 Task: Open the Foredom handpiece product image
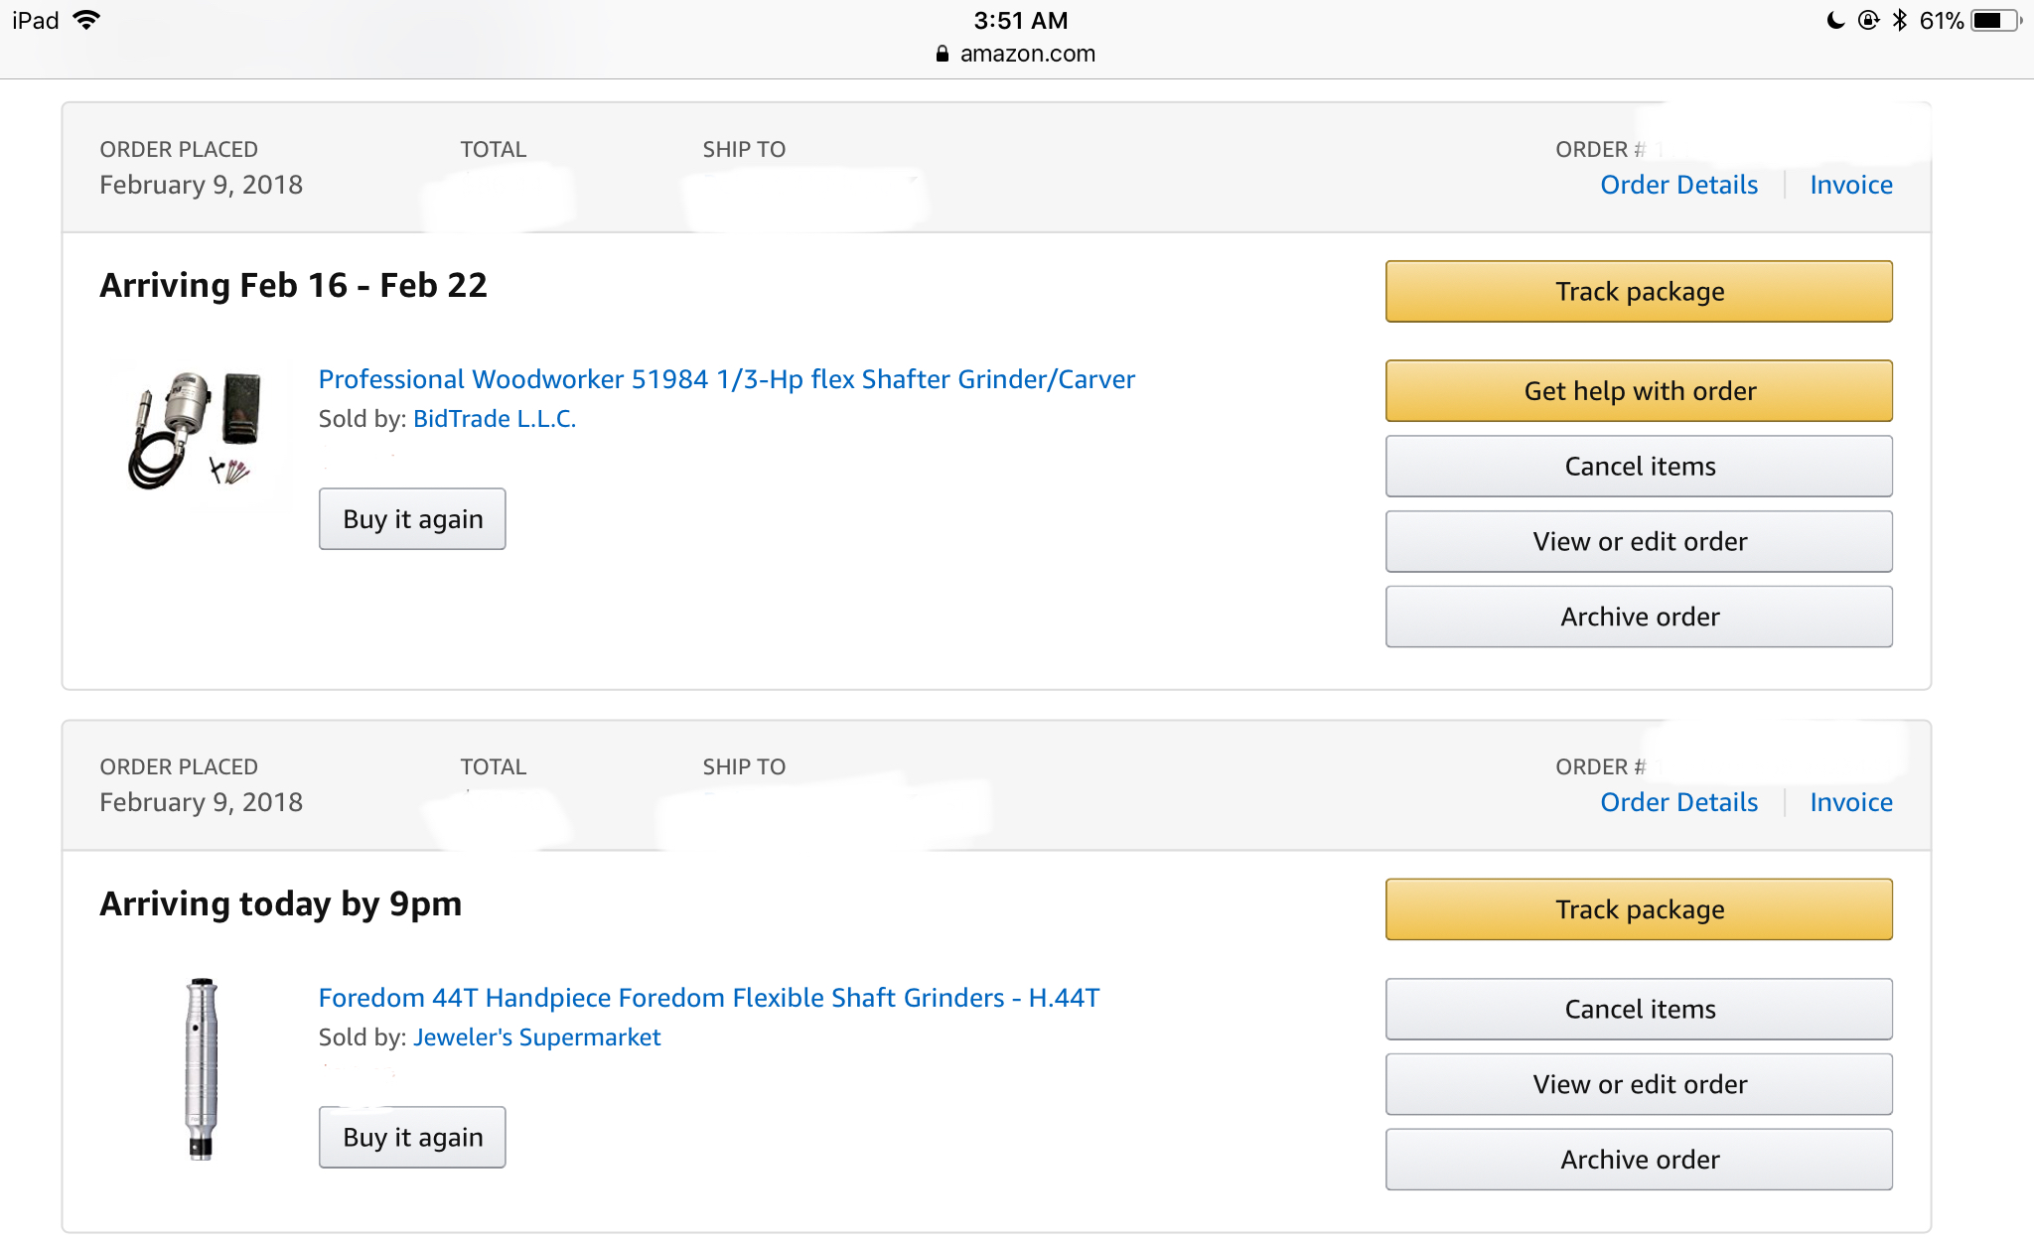coord(202,1069)
